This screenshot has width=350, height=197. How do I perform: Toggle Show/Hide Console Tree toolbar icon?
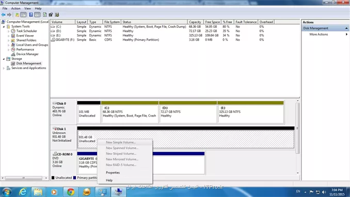[23, 15]
